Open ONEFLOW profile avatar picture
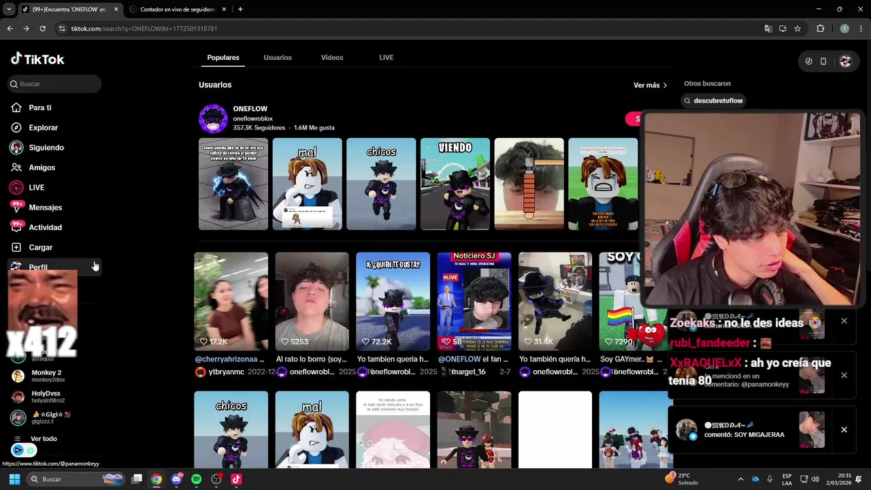The width and height of the screenshot is (871, 490). 213,119
